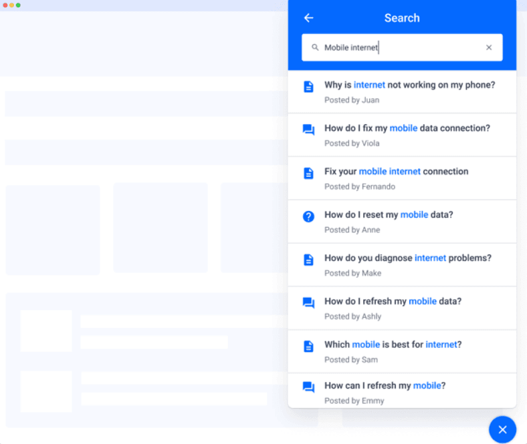Clear the search field with X icon
Screen dimensions: 527x444
coord(489,47)
